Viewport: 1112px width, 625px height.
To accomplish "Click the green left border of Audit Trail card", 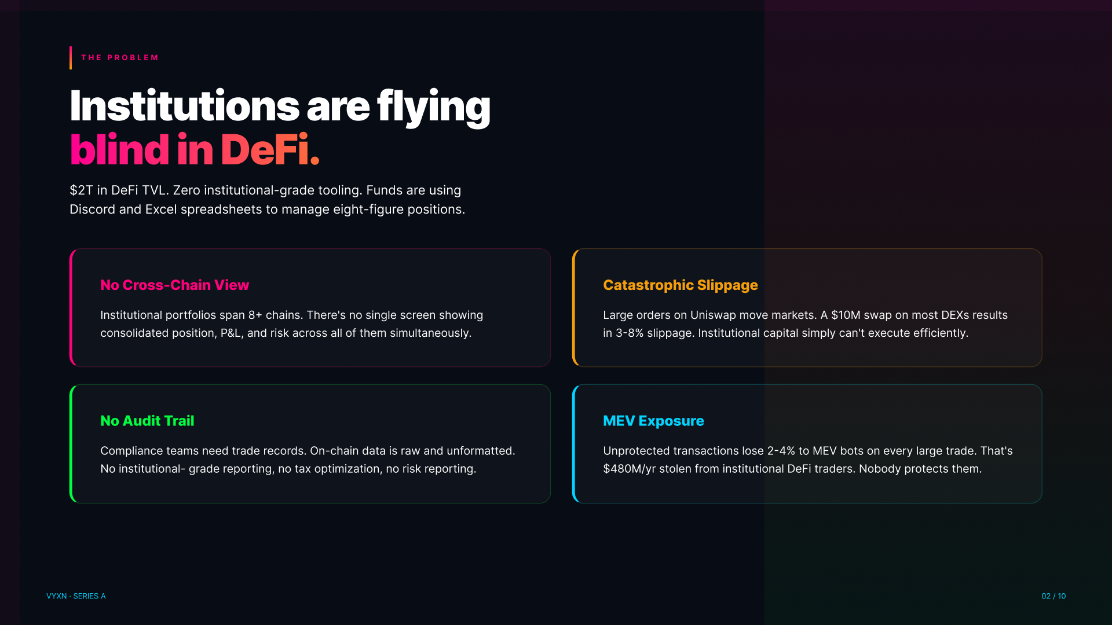I will pos(71,444).
